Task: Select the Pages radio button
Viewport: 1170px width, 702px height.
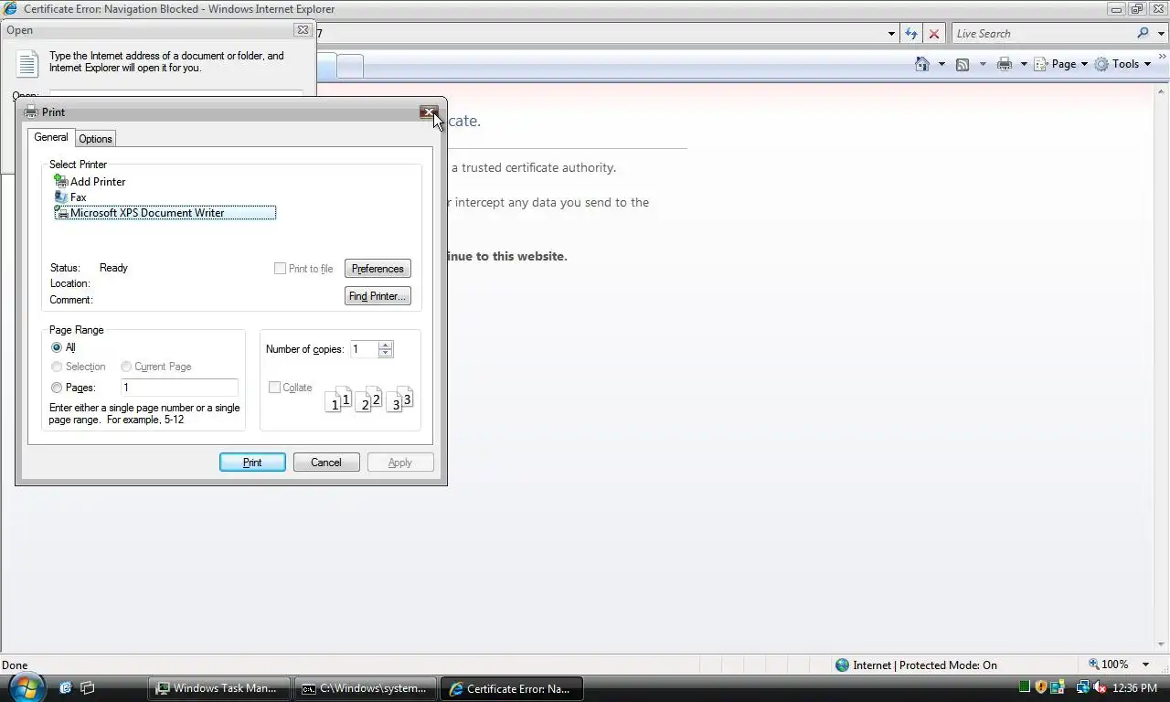Action: point(57,388)
